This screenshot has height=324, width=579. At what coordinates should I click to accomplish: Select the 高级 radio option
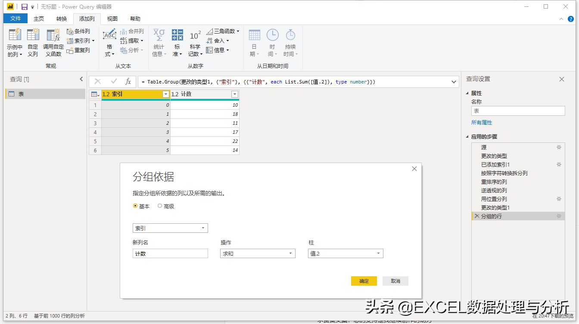[x=160, y=206]
